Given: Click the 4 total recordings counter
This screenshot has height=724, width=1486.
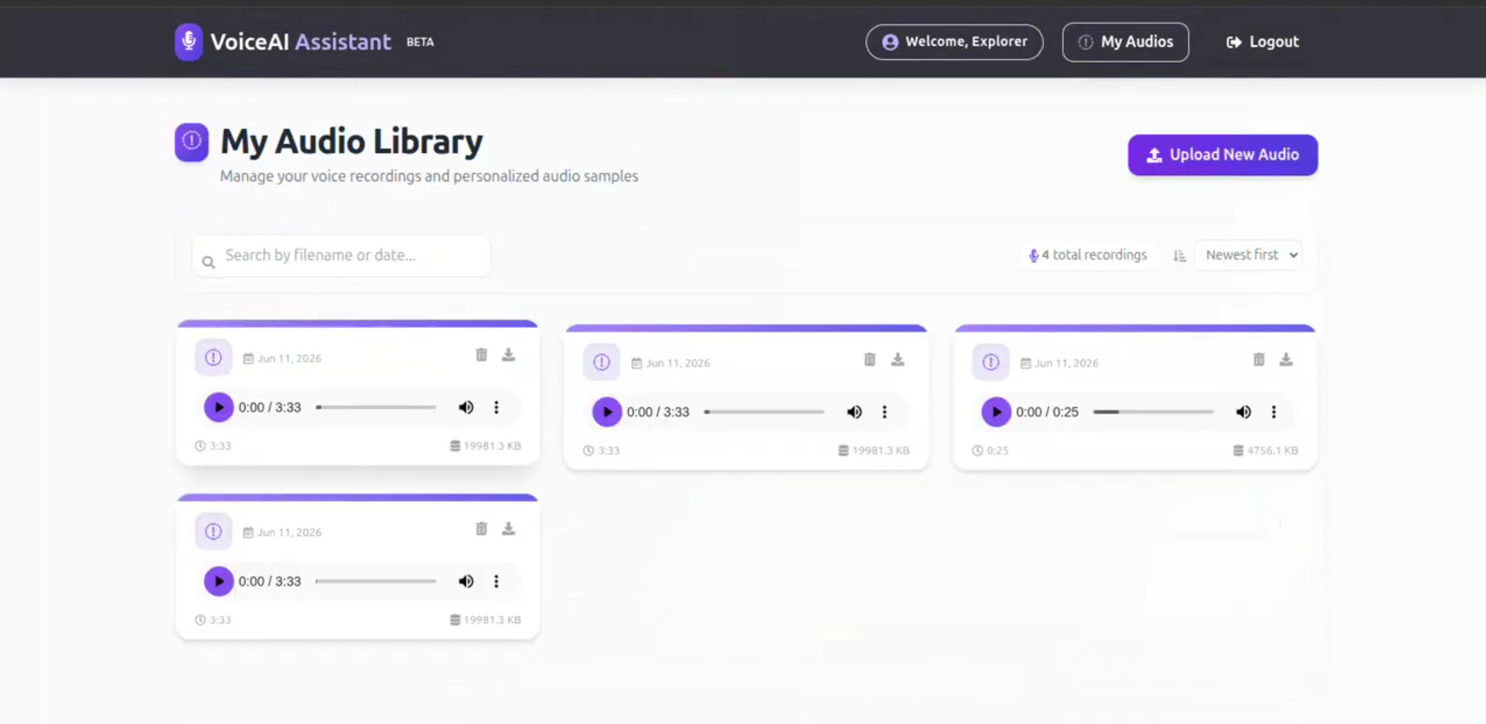Looking at the screenshot, I should pos(1088,255).
